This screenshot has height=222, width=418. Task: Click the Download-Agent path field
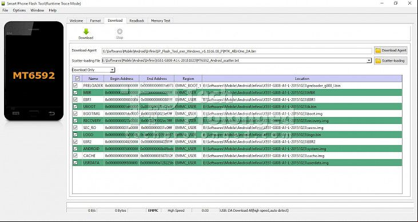[x=237, y=51]
